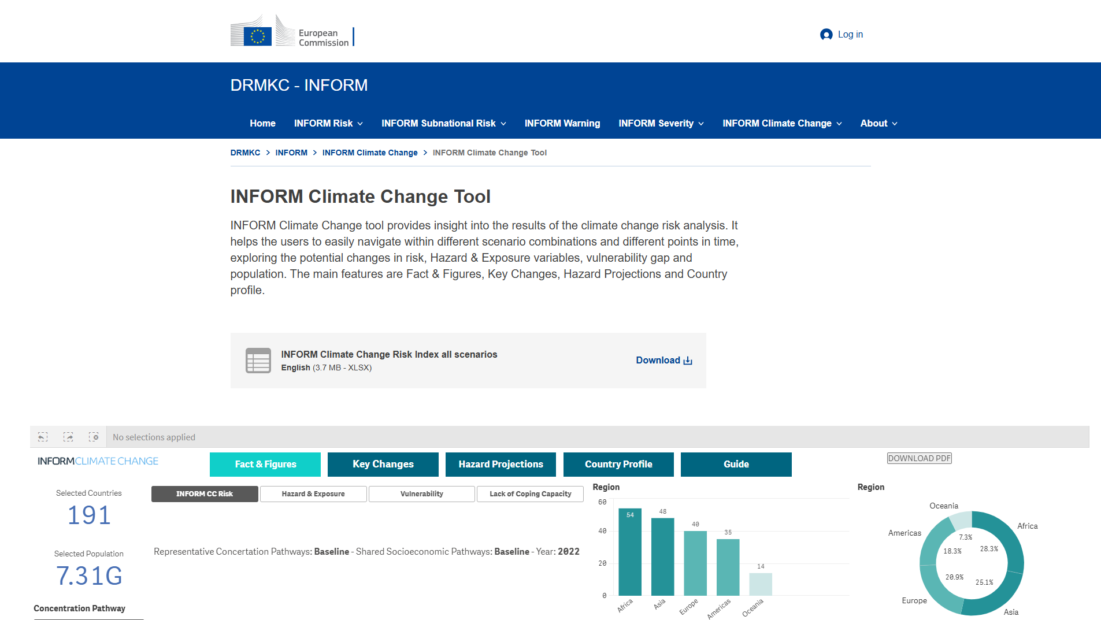Expand the INFORM Risk dropdown

point(328,123)
